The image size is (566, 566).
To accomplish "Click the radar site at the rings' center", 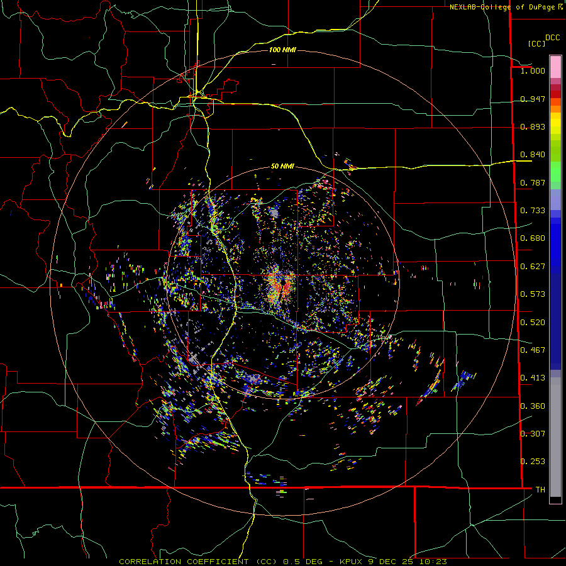I will [283, 283].
